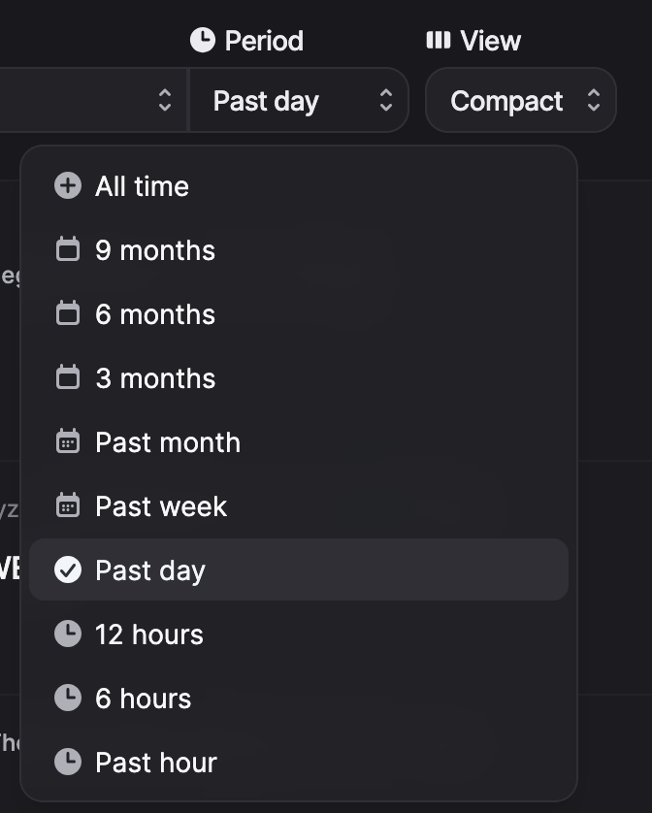The image size is (652, 813).
Task: Click the clock icon next to 12 hours
Action: [67, 634]
